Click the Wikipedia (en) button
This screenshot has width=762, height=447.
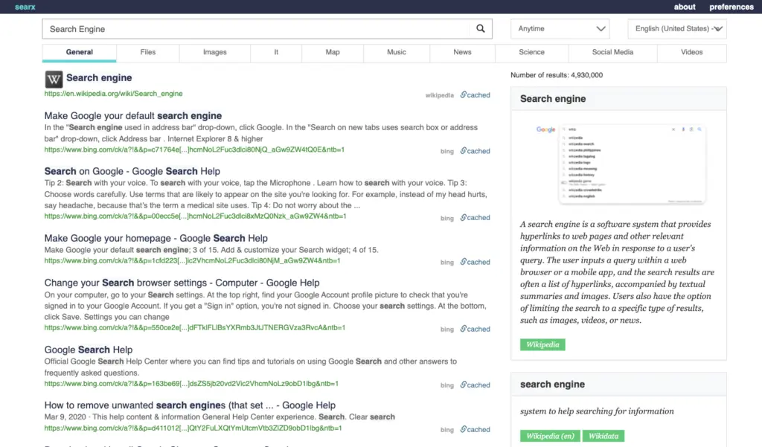550,436
